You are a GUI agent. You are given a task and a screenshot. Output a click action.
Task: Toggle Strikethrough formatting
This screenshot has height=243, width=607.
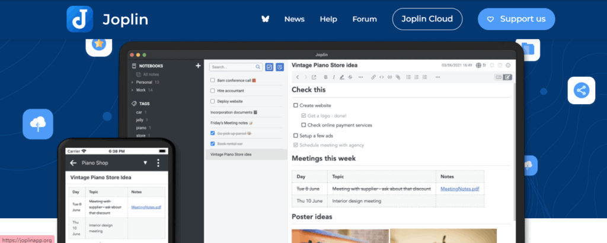[350, 77]
